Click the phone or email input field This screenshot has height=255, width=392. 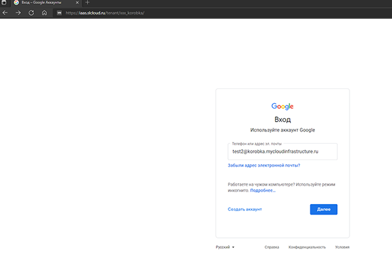click(282, 152)
